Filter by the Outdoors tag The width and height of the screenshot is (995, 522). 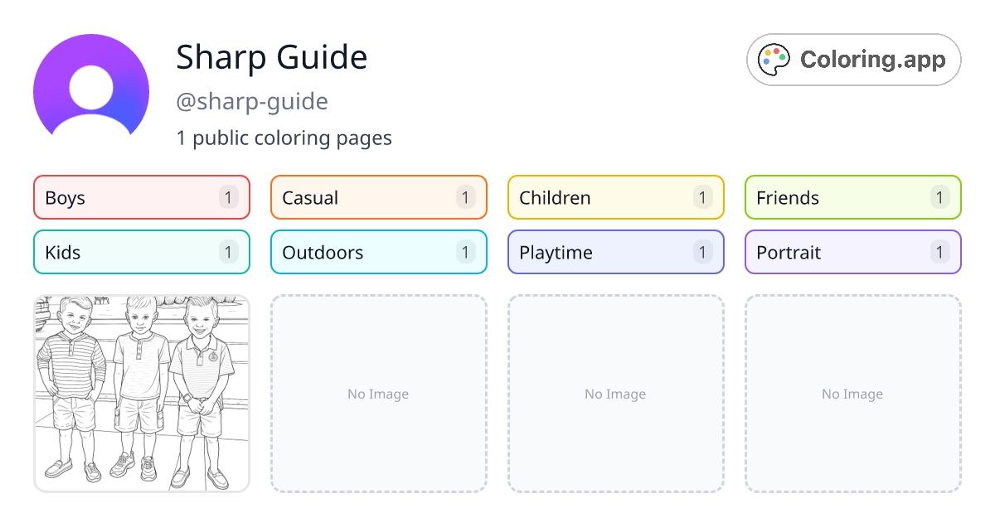[378, 252]
